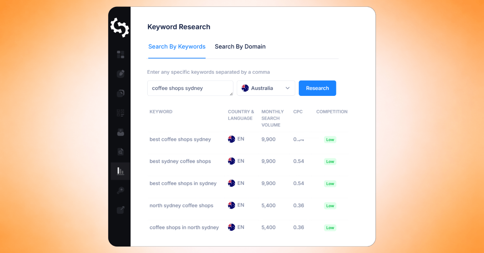Expand country list via chevron arrow

288,88
